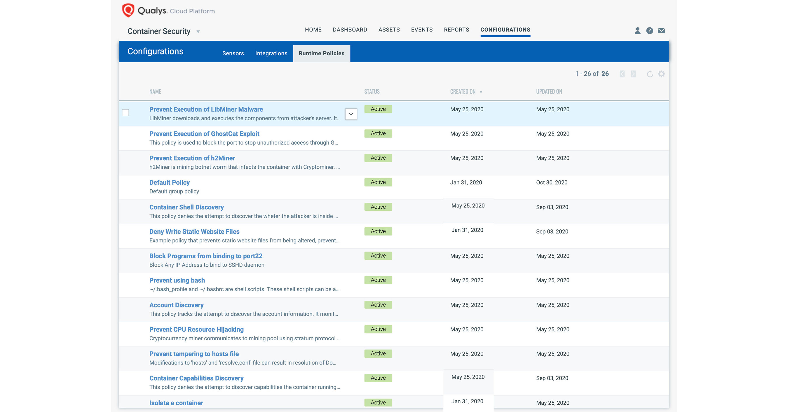This screenshot has height=412, width=788.
Task: Click the Active badge on Container Shell Discovery
Action: [x=378, y=207]
